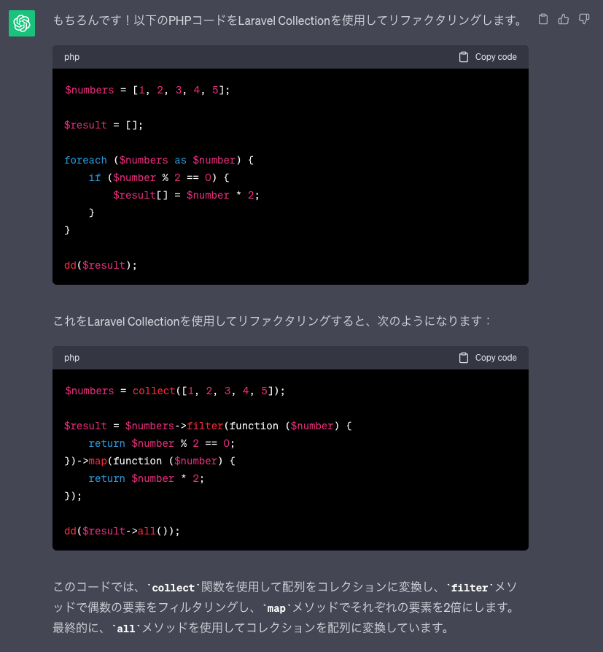This screenshot has width=603, height=652.
Task: Click the "foreach ($numbers as $number)" code line
Action: [x=159, y=160]
